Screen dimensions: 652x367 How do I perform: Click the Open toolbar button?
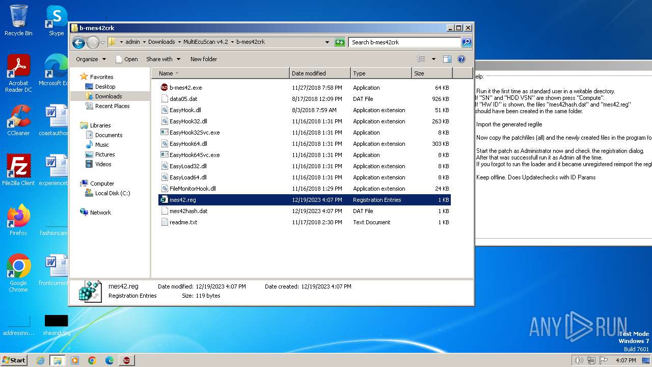126,59
